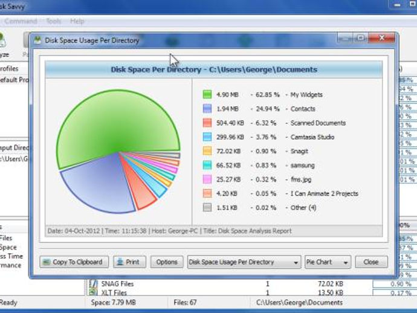
Task: Minimize the Disk Space Usage Per Directory dialog
Action: click(344, 38)
